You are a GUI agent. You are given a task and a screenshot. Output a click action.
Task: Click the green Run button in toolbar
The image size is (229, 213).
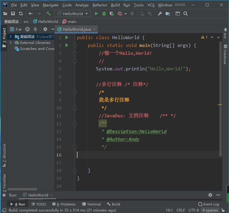coord(96,14)
